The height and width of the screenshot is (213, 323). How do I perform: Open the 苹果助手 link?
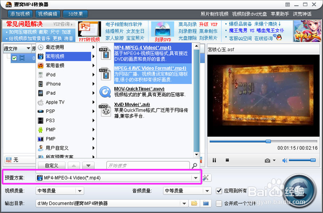[280, 14]
